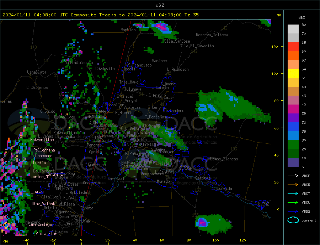The image size is (320, 245).
Task: Click the 60 dBZ orange legend swatch
Action: point(293,56)
